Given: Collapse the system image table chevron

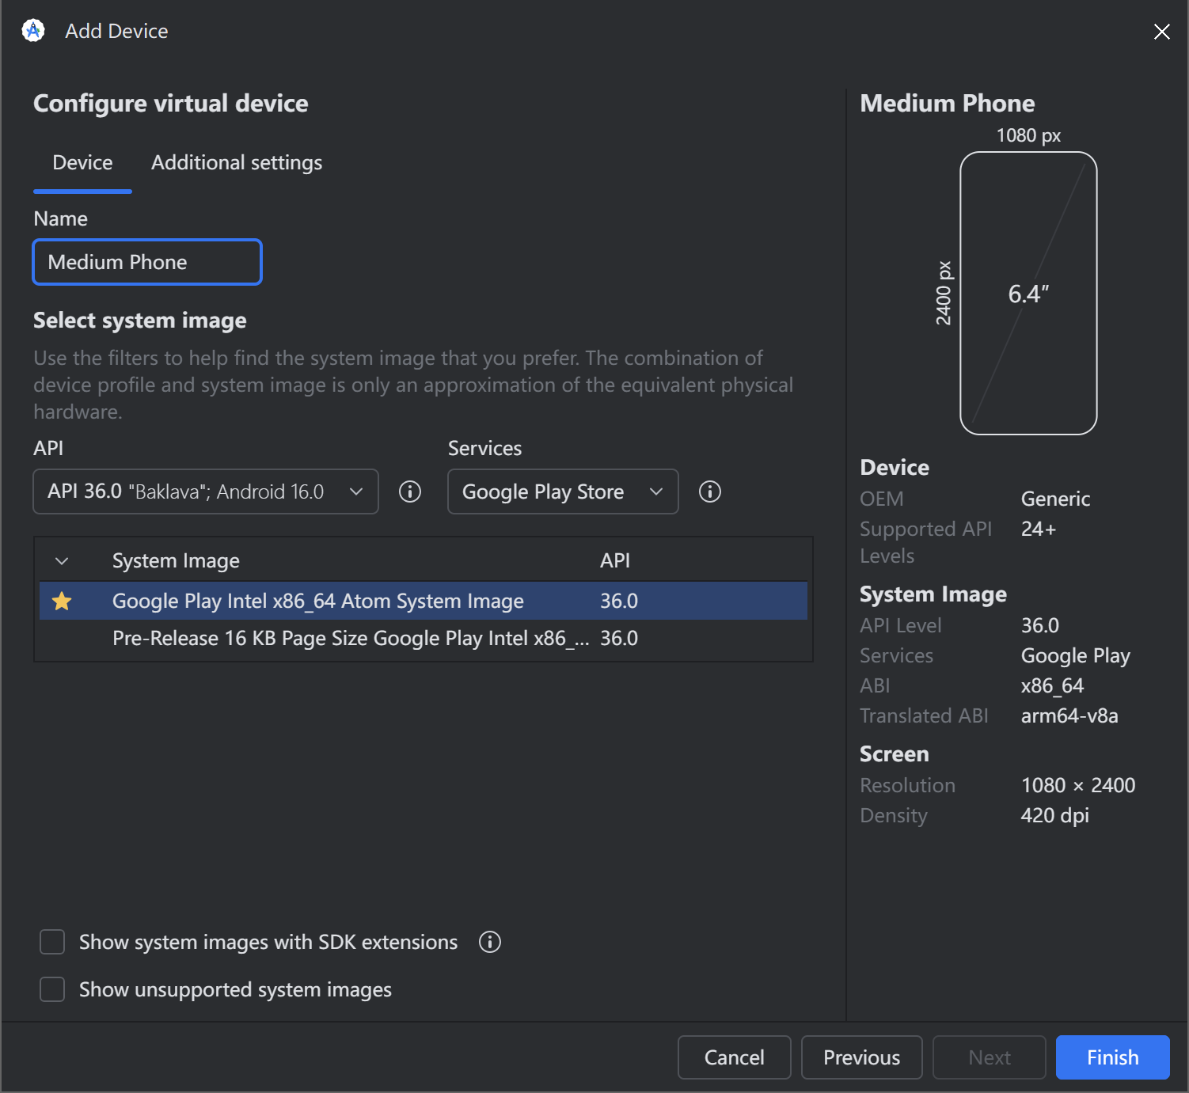Looking at the screenshot, I should (x=62, y=561).
